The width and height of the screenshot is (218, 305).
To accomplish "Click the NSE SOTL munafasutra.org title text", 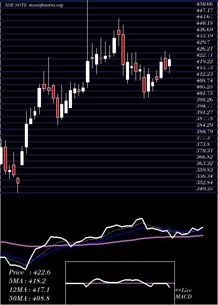I will click(x=34, y=5).
